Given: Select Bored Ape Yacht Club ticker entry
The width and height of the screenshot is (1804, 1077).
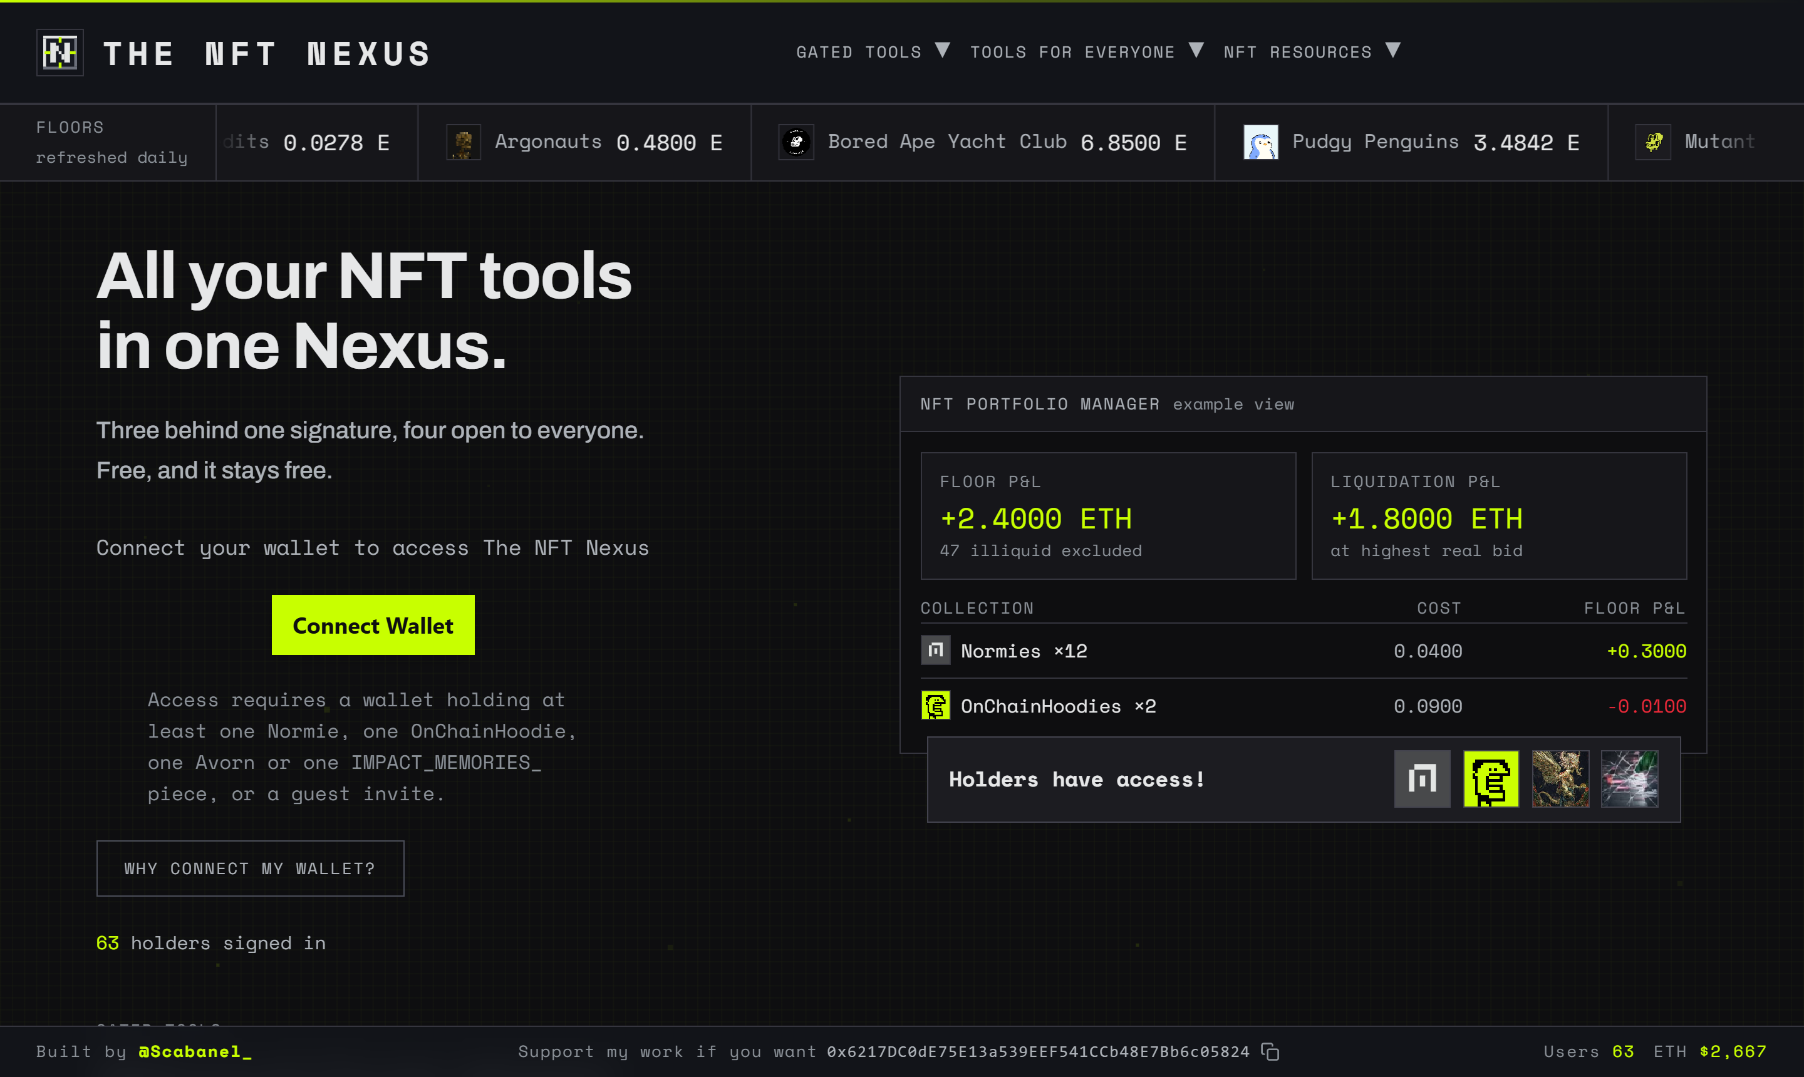Looking at the screenshot, I should pos(982,142).
